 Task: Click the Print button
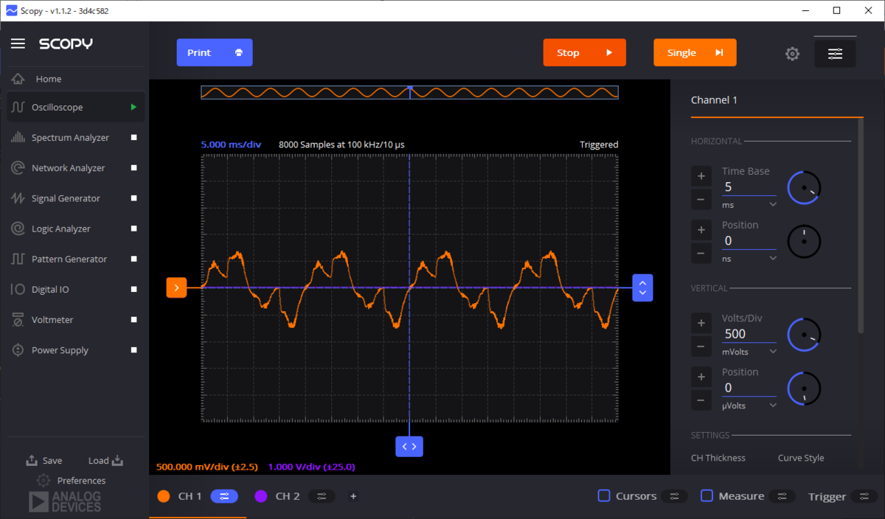coord(215,52)
